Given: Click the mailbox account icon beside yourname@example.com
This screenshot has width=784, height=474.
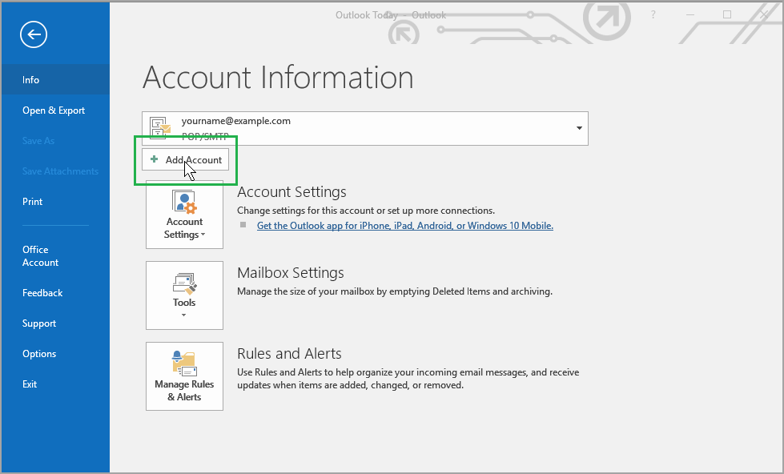Looking at the screenshot, I should 160,128.
